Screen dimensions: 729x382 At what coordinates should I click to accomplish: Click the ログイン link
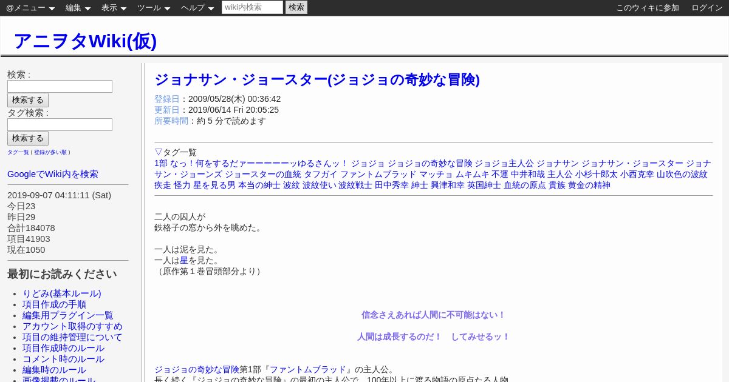707,8
